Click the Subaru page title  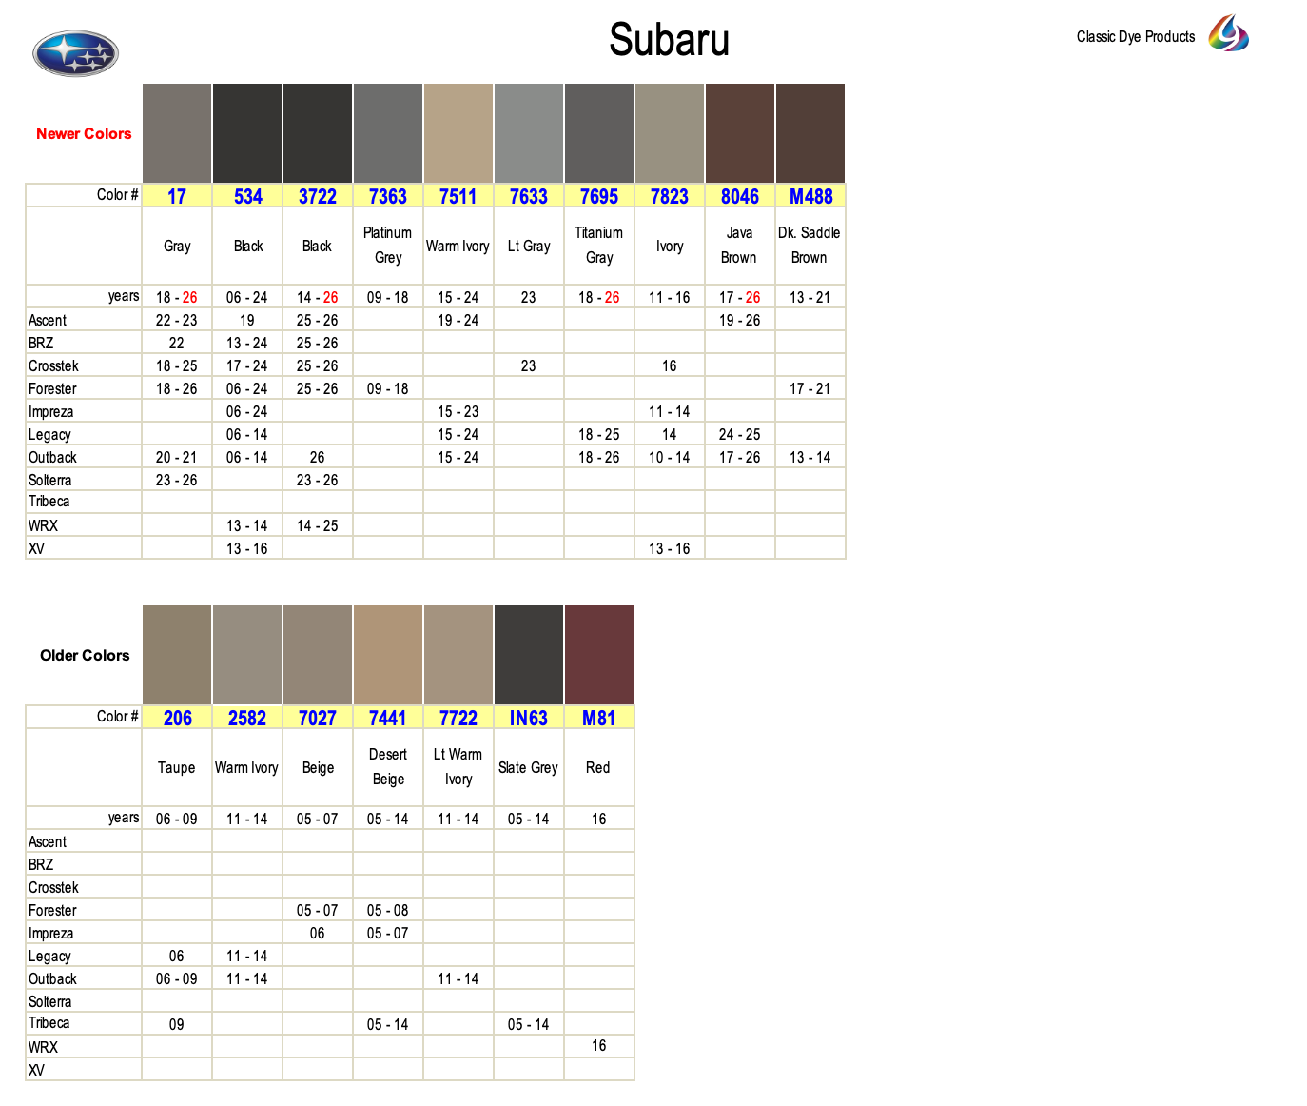pyautogui.click(x=670, y=40)
